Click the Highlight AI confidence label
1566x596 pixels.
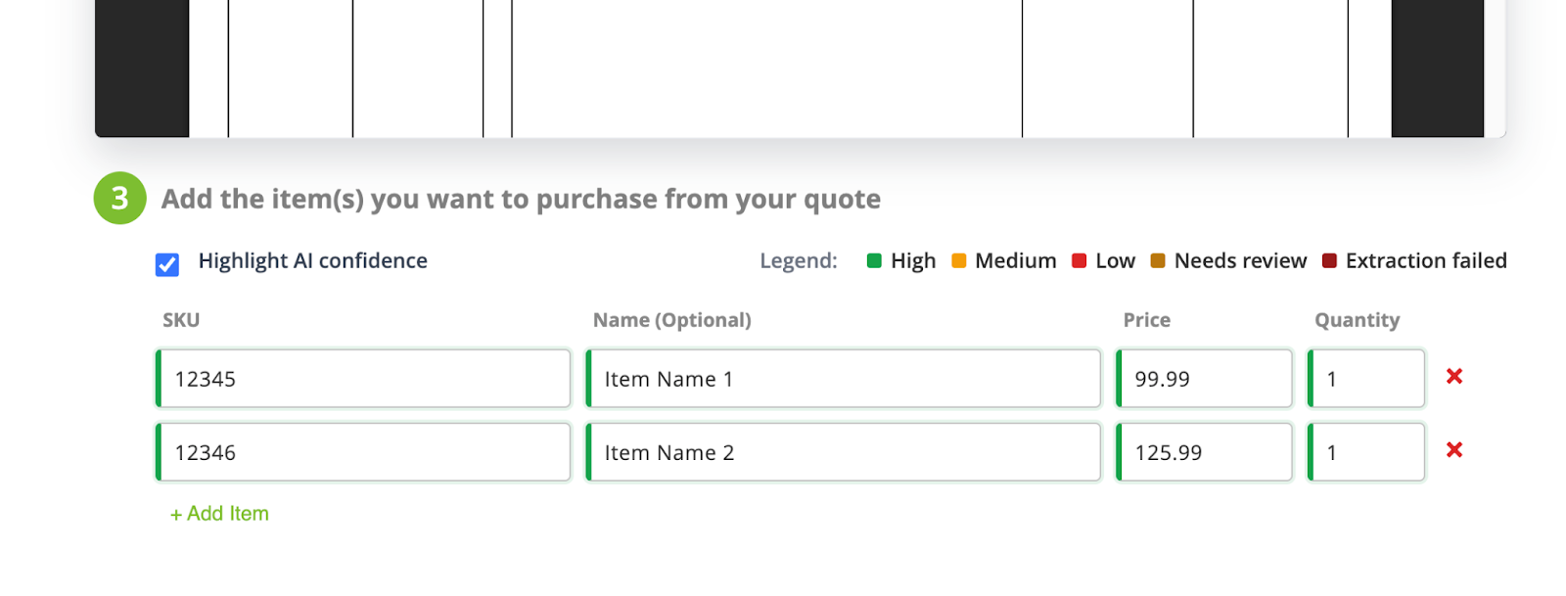pyautogui.click(x=313, y=260)
